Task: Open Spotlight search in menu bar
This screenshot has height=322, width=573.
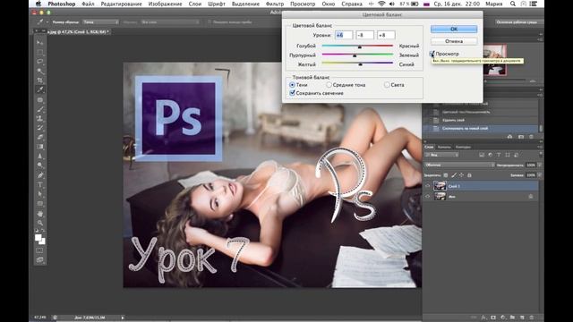Action: pyautogui.click(x=513, y=4)
